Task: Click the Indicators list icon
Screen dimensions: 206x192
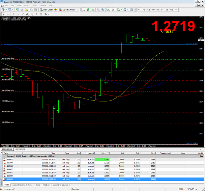Action: [119, 10]
